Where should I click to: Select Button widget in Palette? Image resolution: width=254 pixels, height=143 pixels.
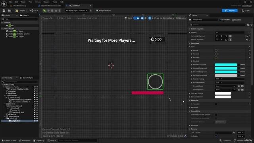coord(10,25)
